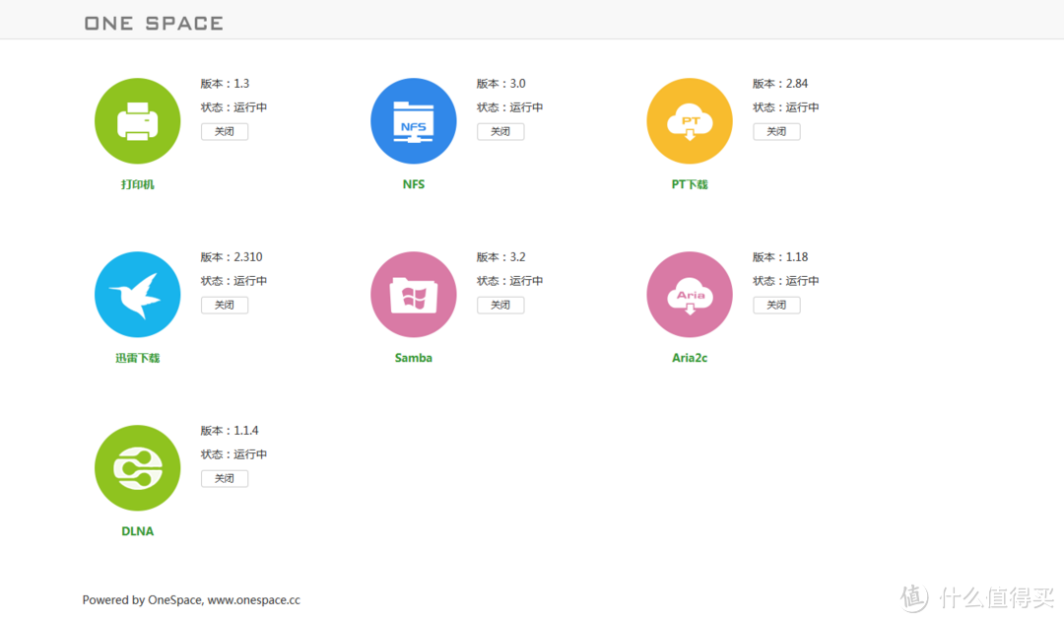Open the green printer (打印机) icon

(138, 121)
